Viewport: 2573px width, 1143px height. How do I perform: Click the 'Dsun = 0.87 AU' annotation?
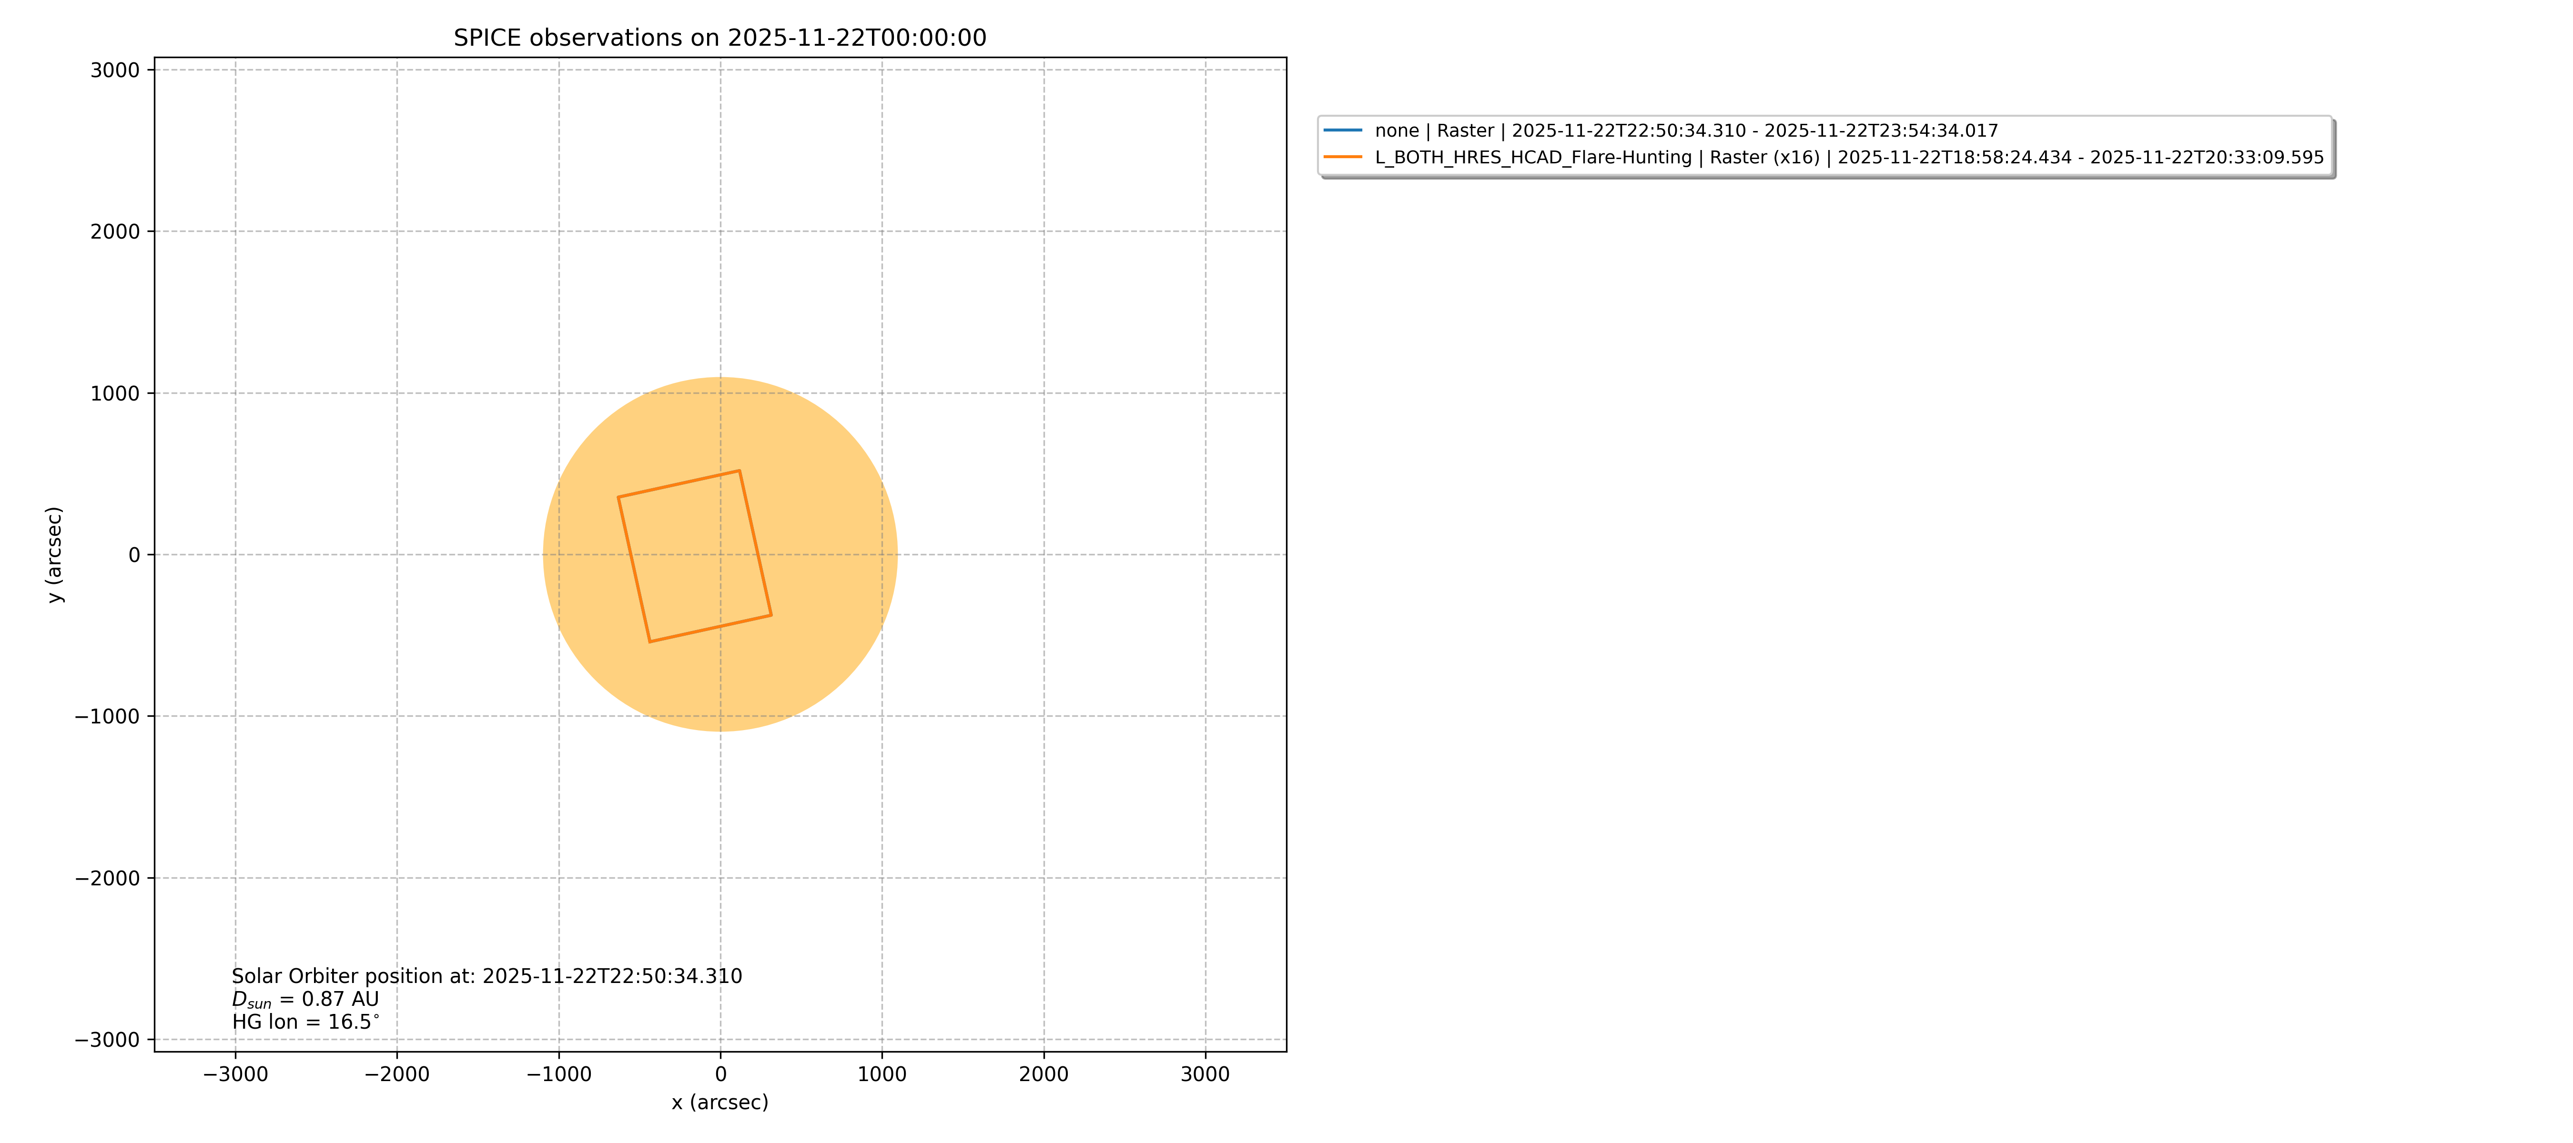pos(304,999)
